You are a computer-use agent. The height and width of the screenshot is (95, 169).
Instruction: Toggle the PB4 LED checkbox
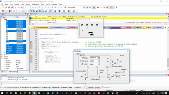point(118,61)
